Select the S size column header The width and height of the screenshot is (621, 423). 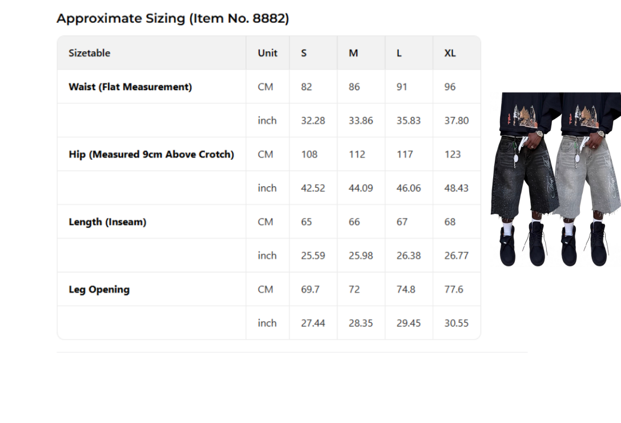point(304,53)
